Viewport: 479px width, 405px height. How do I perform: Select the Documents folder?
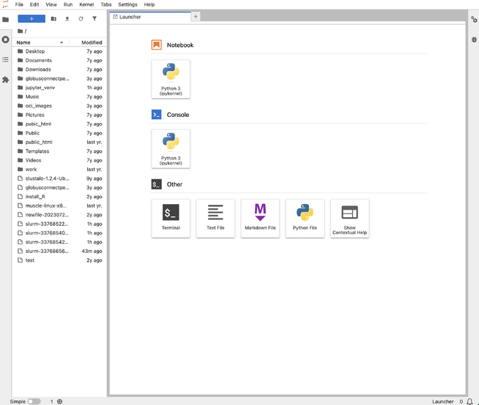click(x=60, y=60)
